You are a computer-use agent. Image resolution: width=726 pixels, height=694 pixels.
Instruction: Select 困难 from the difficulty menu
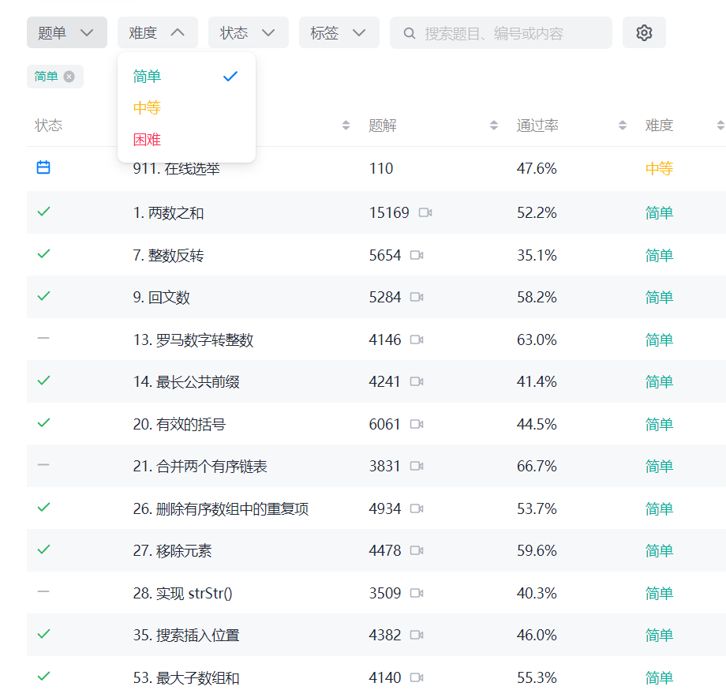(147, 139)
